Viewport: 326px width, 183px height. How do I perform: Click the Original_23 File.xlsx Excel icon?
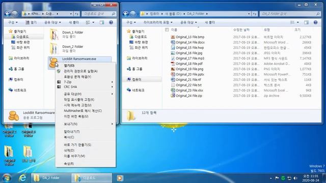point(173,90)
